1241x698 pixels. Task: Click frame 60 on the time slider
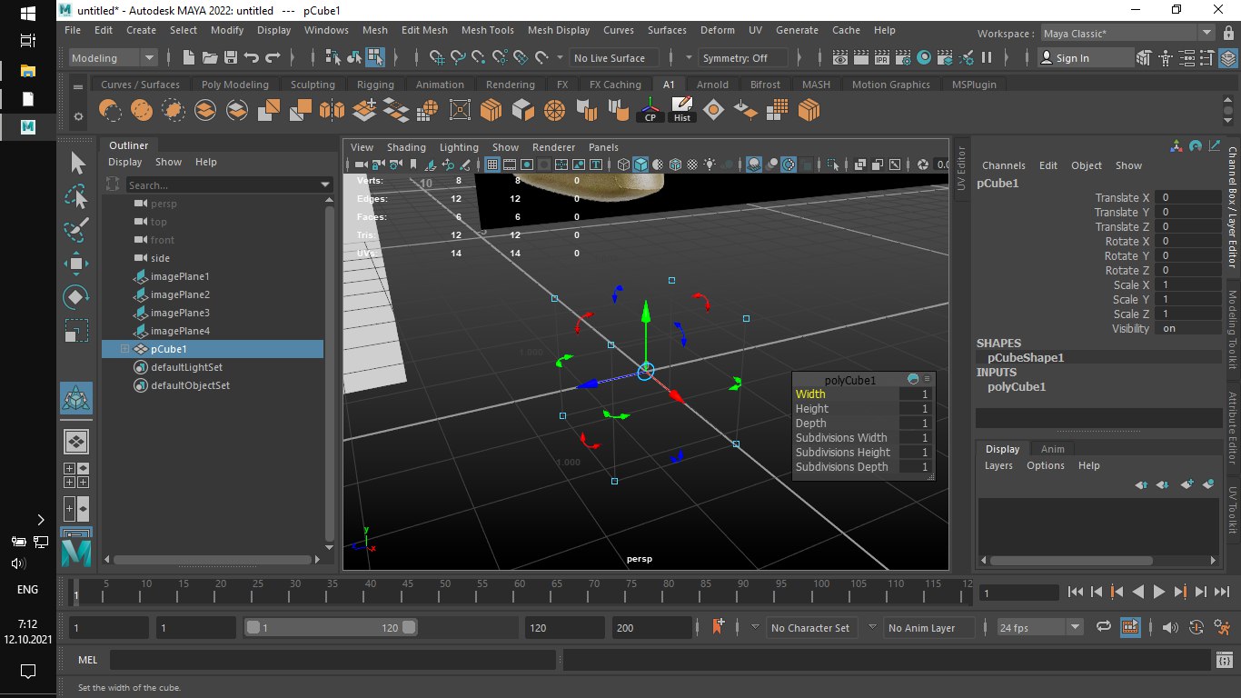tap(519, 593)
